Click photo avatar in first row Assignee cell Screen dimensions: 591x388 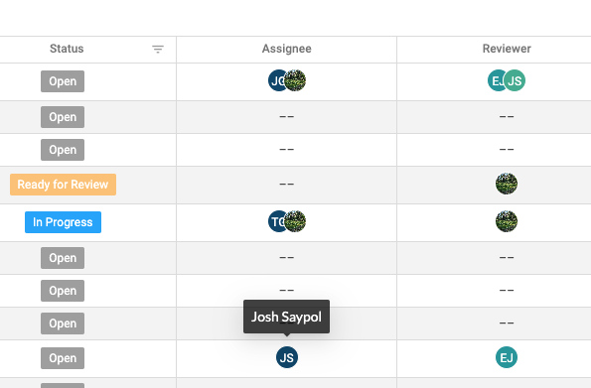click(x=295, y=80)
